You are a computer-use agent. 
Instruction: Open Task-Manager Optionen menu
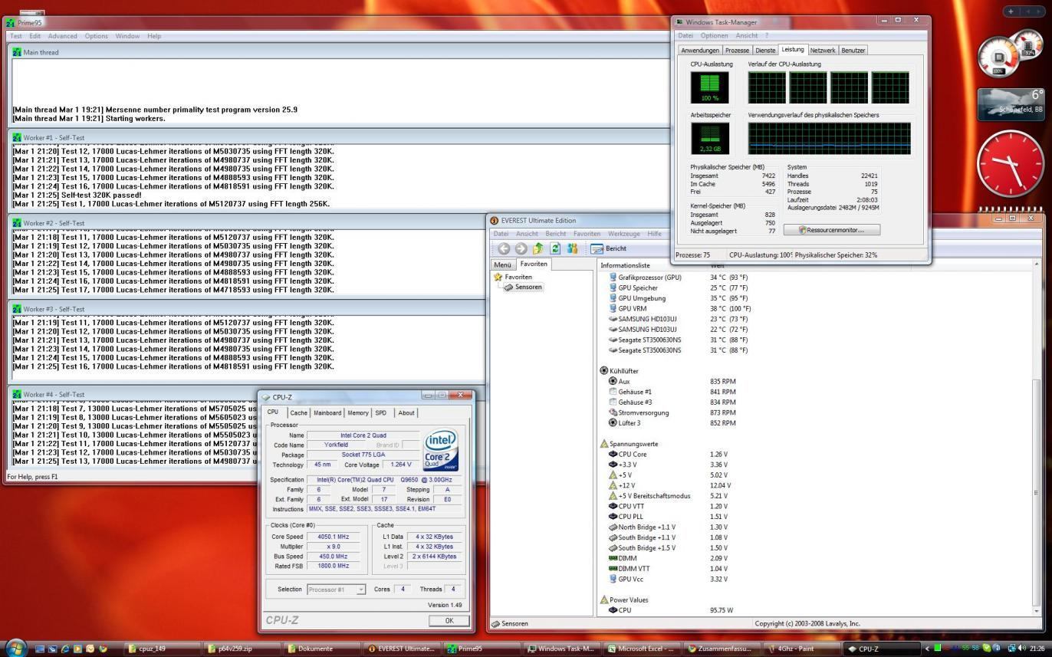coord(714,35)
